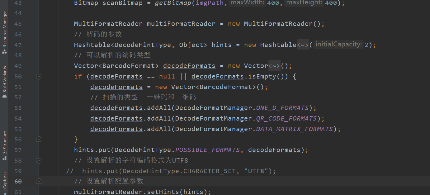Open the Resource Manager tool window
This screenshot has height=195, width=430.
click(x=4, y=32)
